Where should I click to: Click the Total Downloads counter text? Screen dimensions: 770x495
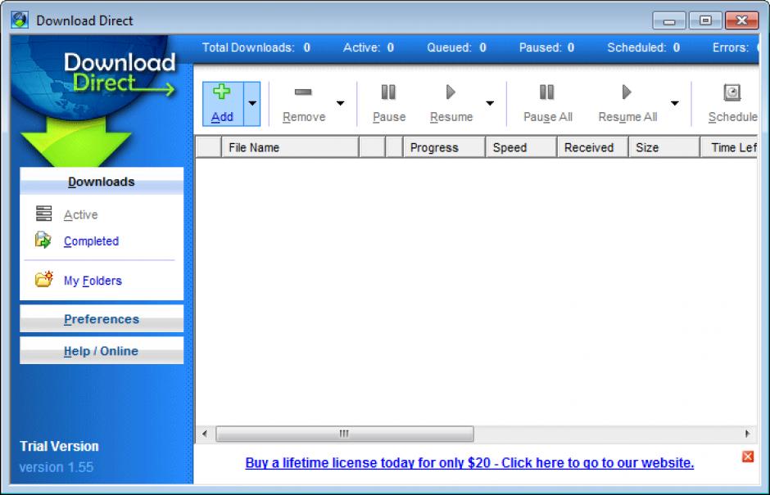(256, 47)
